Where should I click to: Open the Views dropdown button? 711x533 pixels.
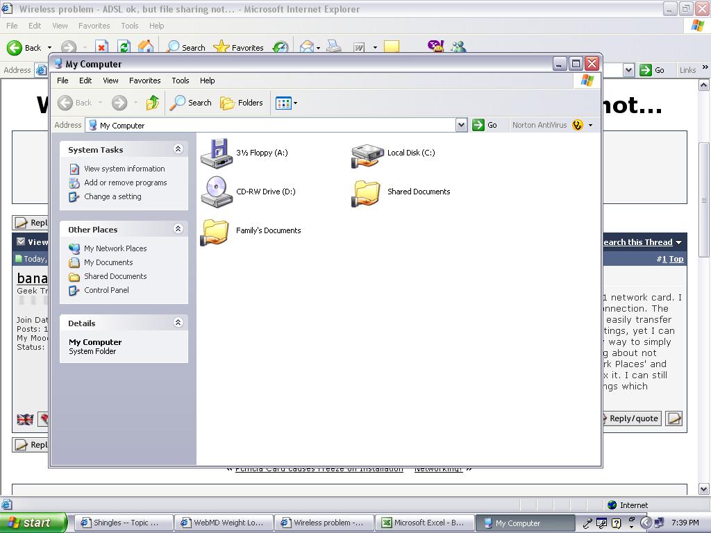(286, 103)
